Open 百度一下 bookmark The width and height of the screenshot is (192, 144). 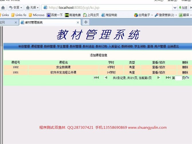(x=55, y=15)
